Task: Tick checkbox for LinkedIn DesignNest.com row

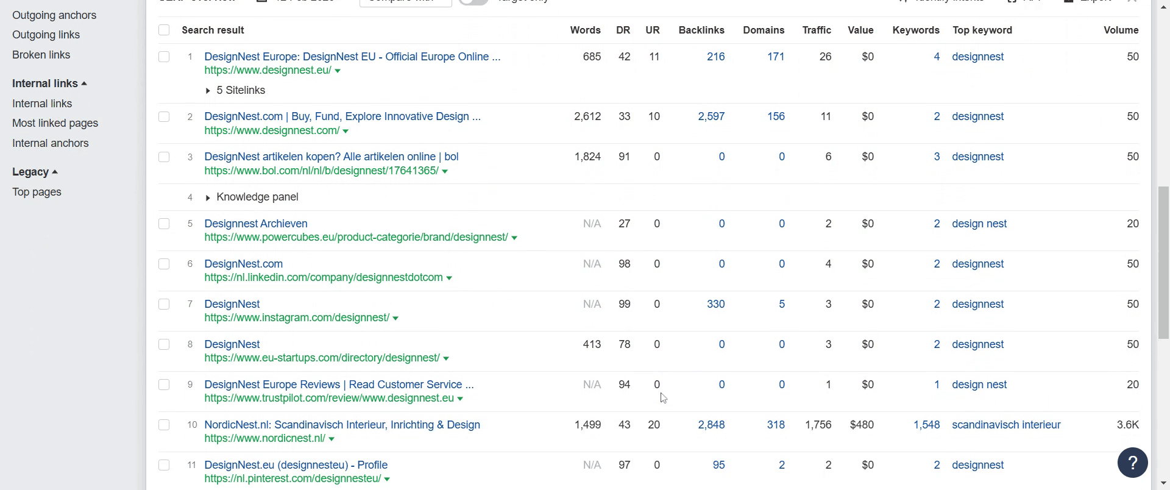Action: (164, 264)
